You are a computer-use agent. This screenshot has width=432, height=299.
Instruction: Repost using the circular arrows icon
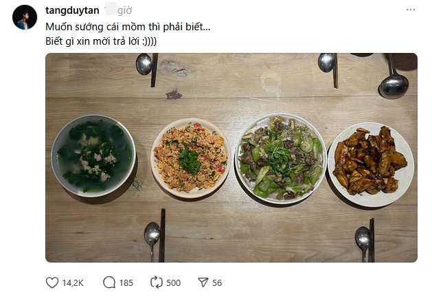(156, 283)
